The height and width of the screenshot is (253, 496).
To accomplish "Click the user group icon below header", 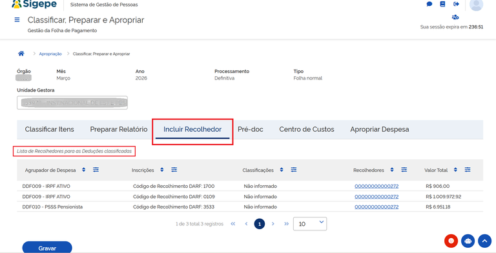I will 455,17.
